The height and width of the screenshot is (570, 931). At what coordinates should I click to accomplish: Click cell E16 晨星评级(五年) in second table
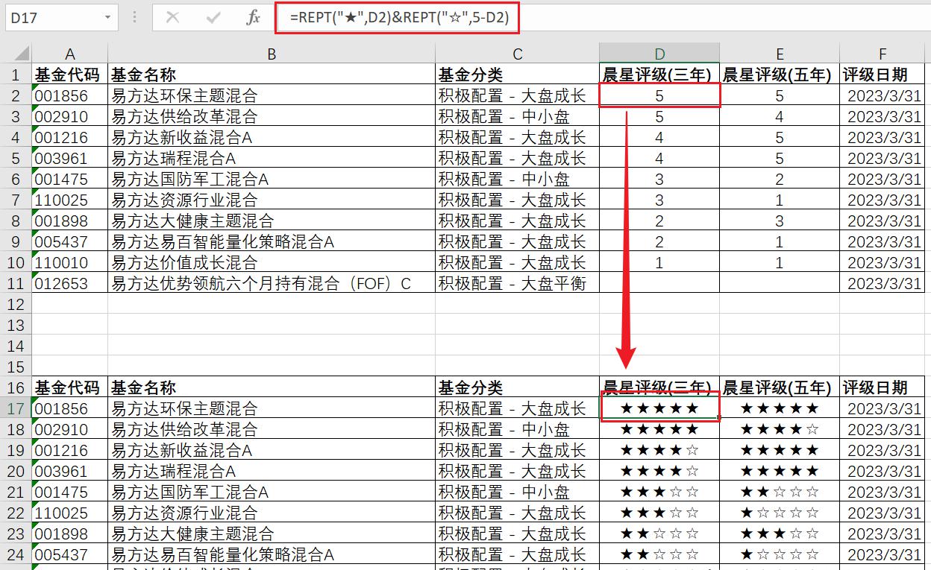point(780,387)
